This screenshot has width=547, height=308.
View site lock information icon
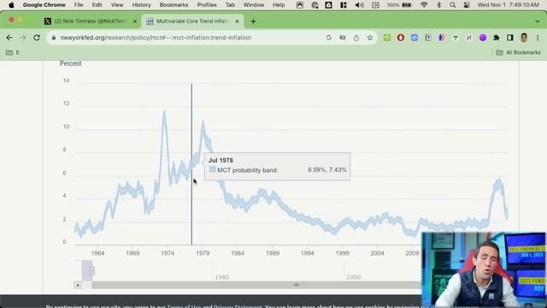click(x=53, y=38)
